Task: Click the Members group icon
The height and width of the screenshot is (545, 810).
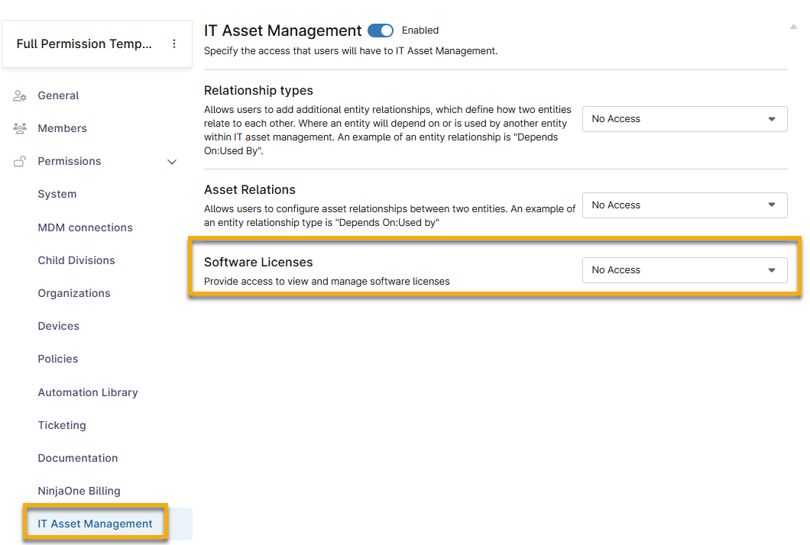Action: [20, 129]
